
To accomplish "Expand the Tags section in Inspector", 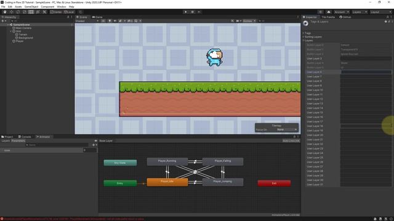I will (307, 33).
